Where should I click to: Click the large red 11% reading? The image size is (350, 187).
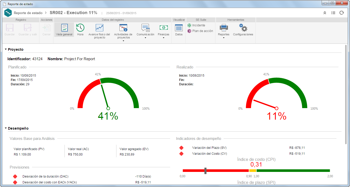pos(276,116)
